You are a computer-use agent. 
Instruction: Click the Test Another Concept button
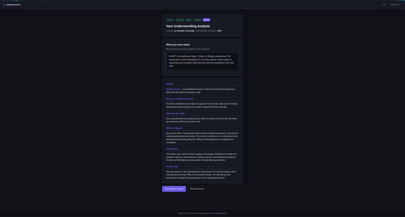[x=174, y=189]
